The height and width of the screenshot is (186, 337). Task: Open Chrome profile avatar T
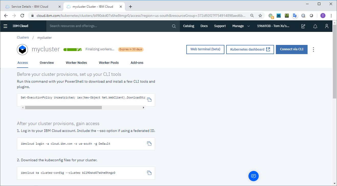[323, 16]
